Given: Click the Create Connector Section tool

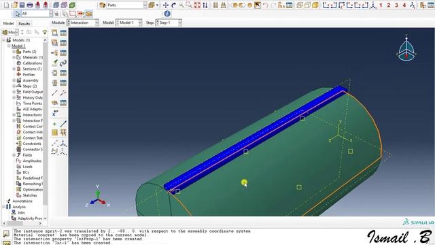Looking at the screenshot, I should 54,73.
